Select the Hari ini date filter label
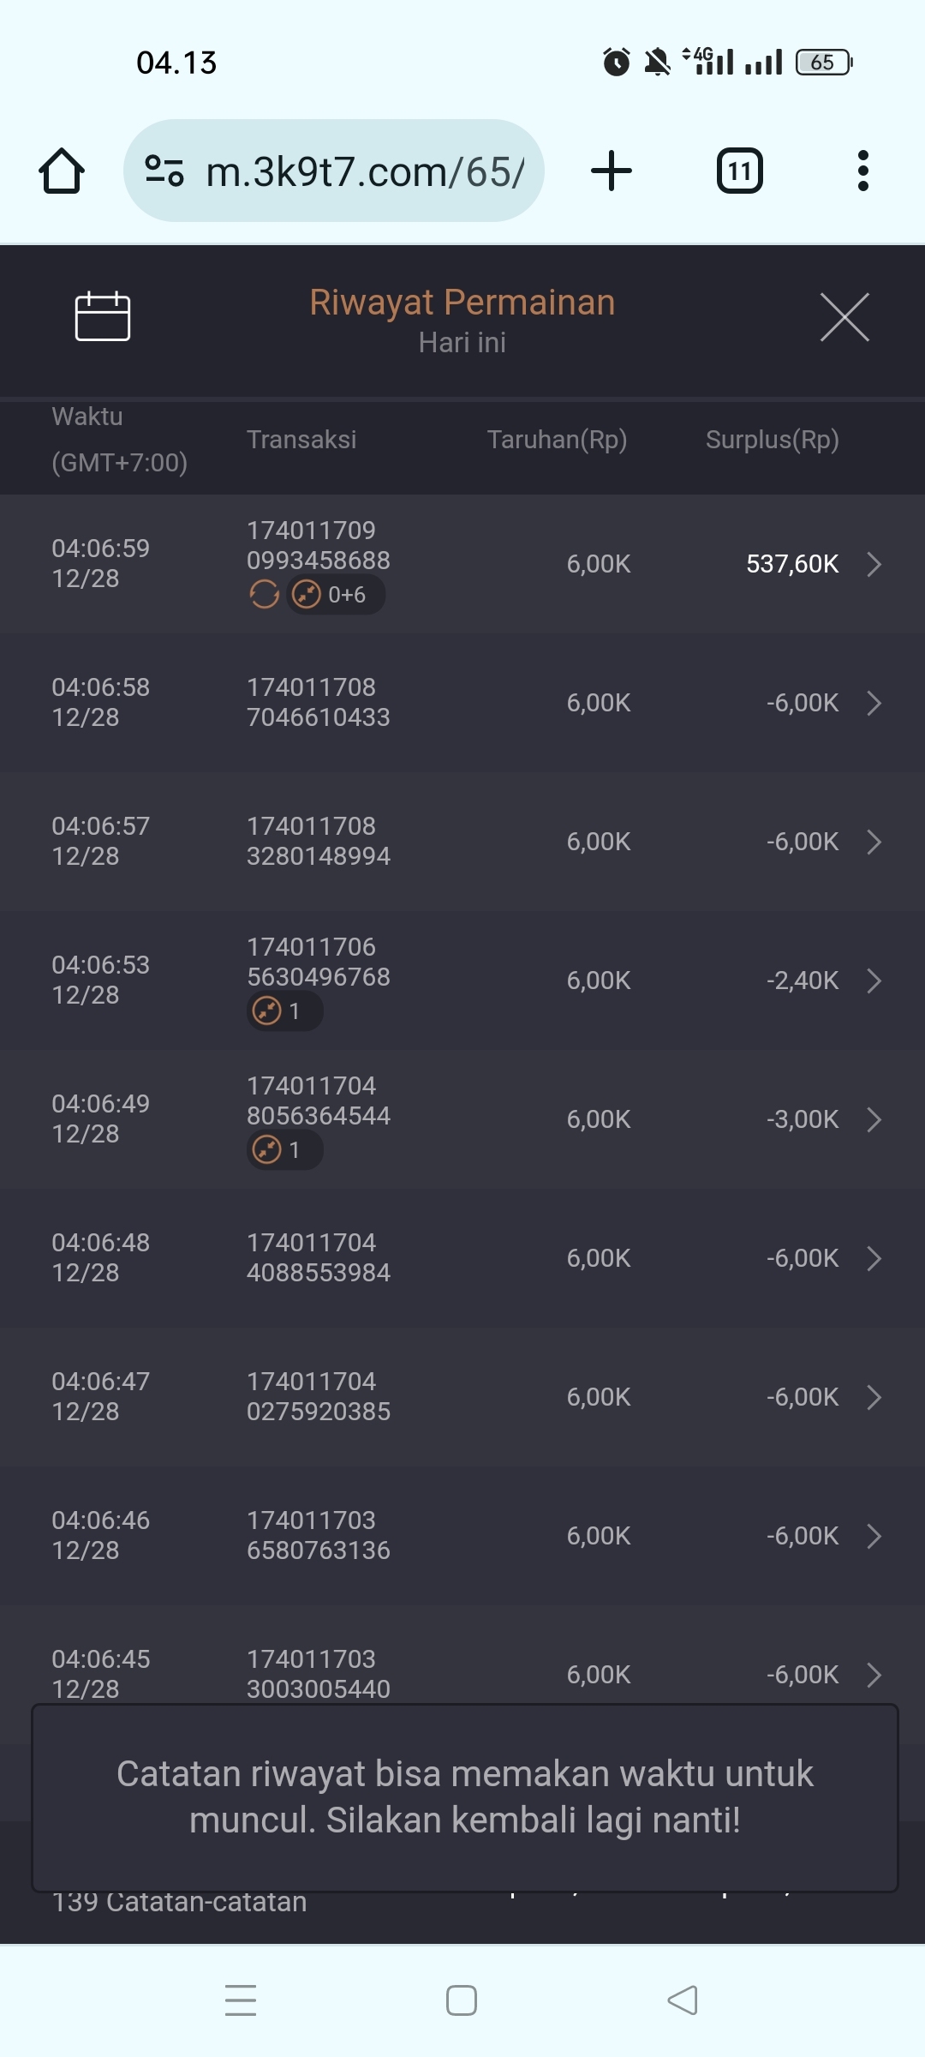The image size is (925, 2057). click(462, 343)
